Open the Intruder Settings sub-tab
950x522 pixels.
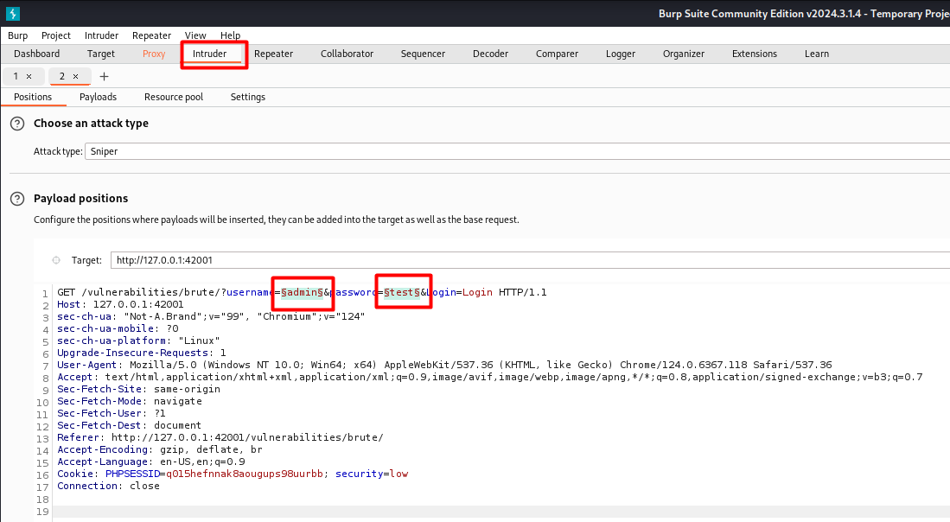(248, 97)
